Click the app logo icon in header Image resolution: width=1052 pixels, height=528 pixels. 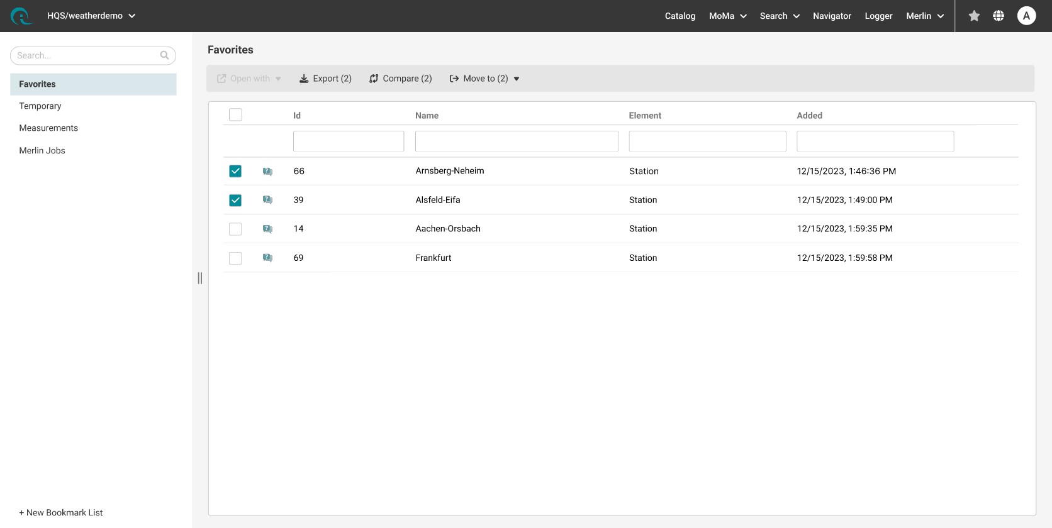pyautogui.click(x=21, y=16)
